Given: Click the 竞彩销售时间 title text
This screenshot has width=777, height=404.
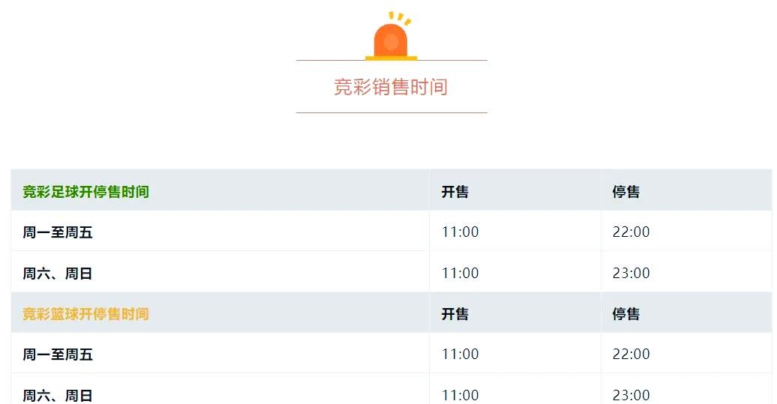Looking at the screenshot, I should click(391, 87).
